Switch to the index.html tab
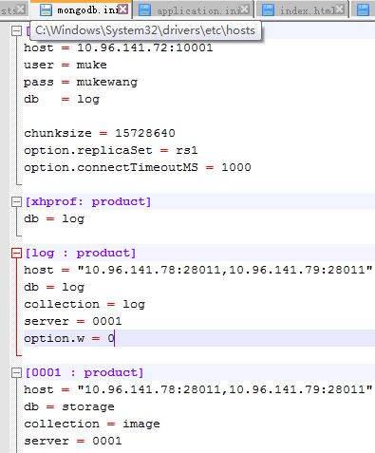 tap(302, 9)
